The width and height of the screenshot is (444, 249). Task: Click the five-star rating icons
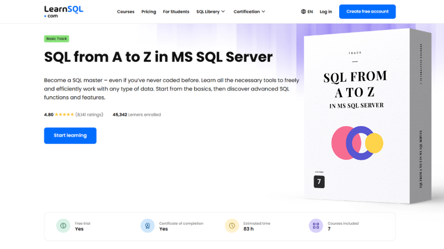[64, 115]
